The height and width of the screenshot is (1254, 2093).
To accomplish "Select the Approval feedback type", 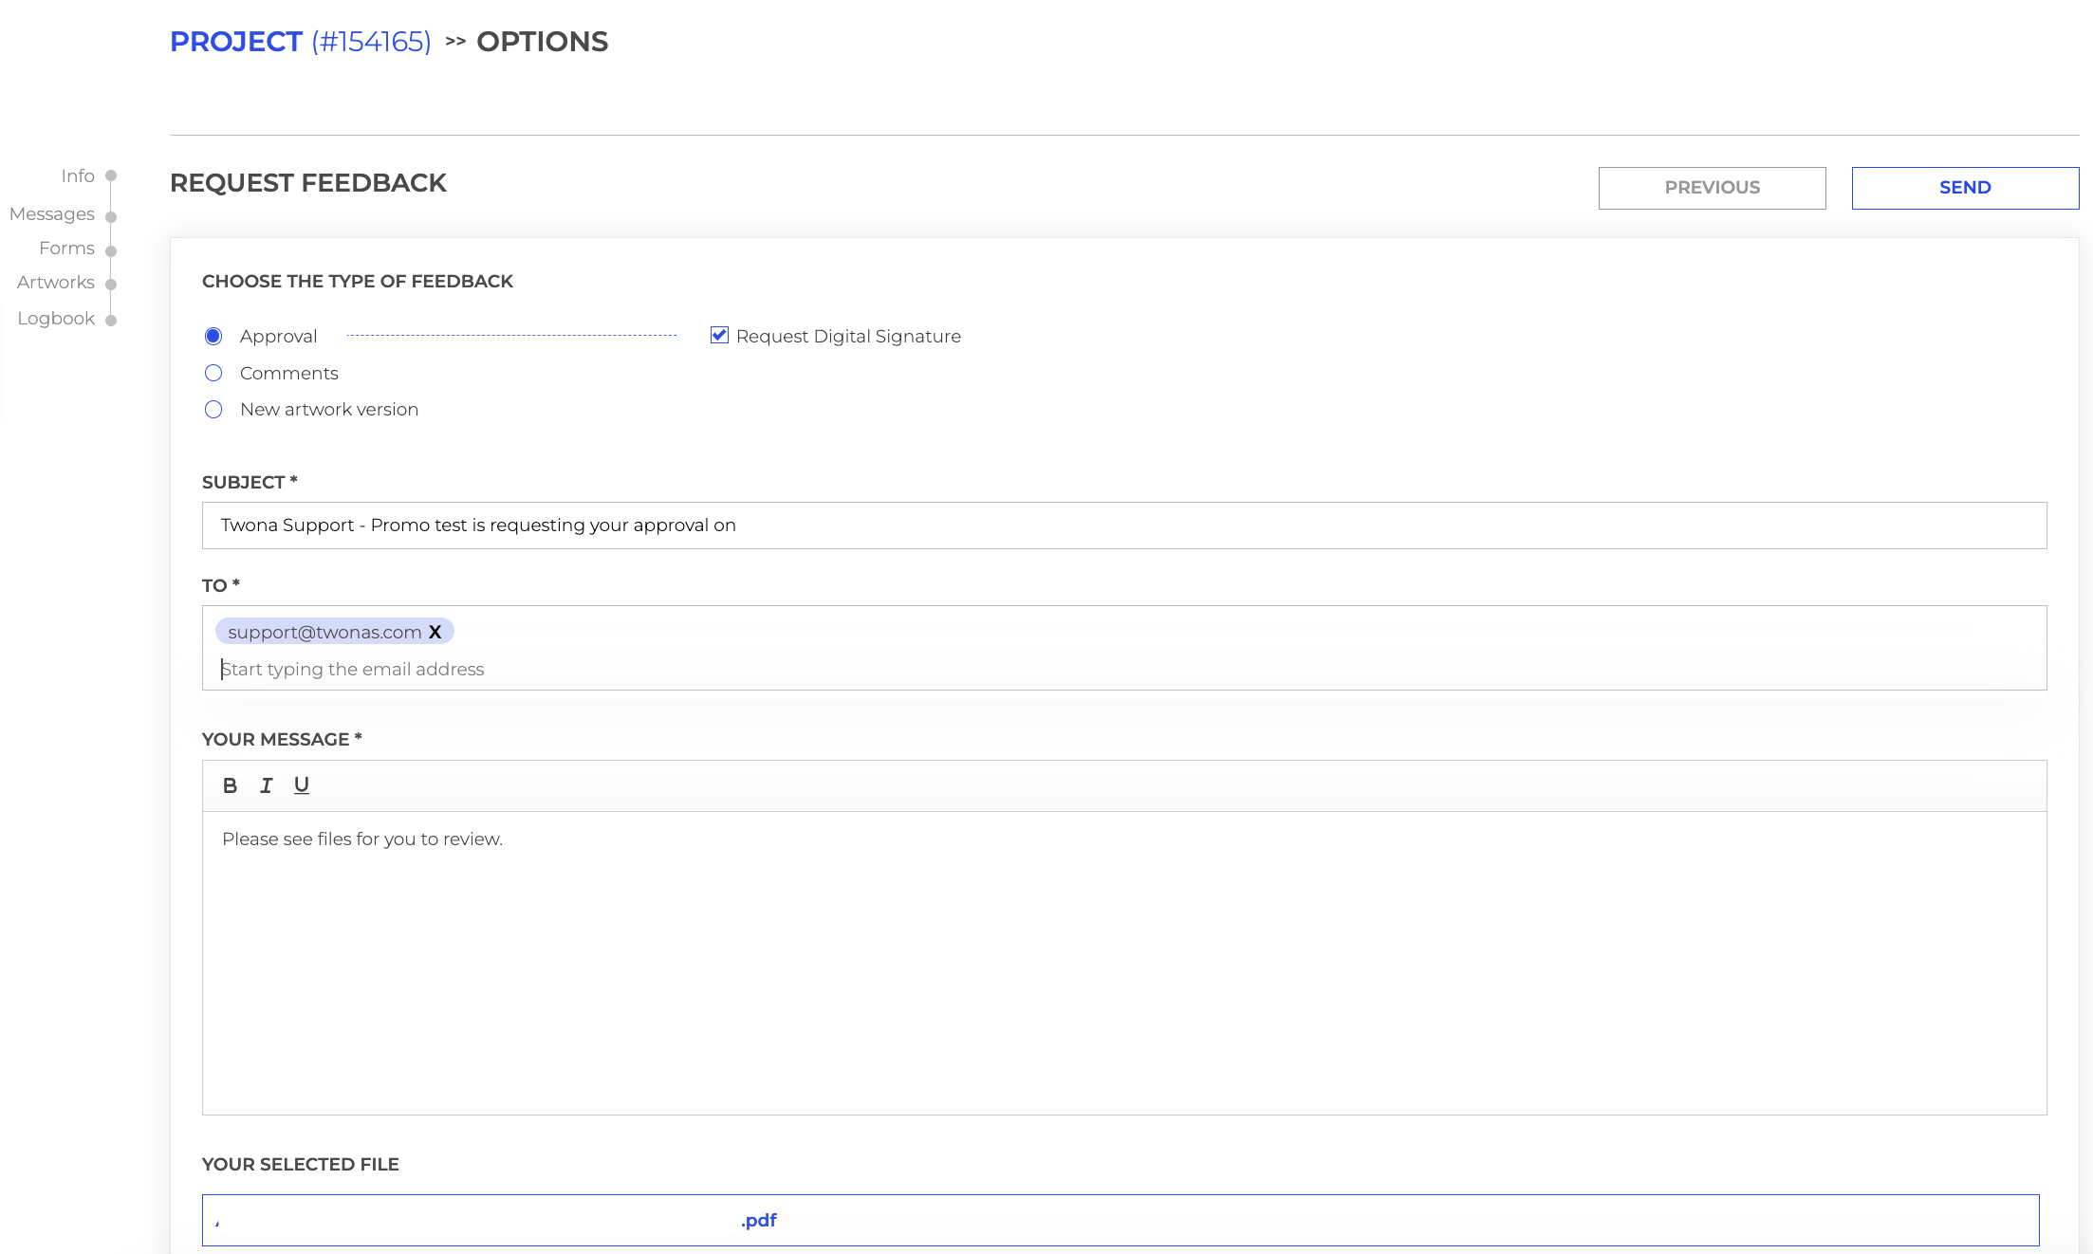I will click(x=213, y=337).
